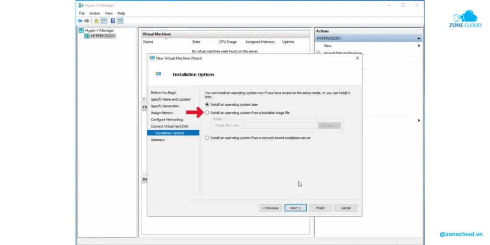Collapse the HYPERV202201 actions section arrow

pyautogui.click(x=418, y=38)
